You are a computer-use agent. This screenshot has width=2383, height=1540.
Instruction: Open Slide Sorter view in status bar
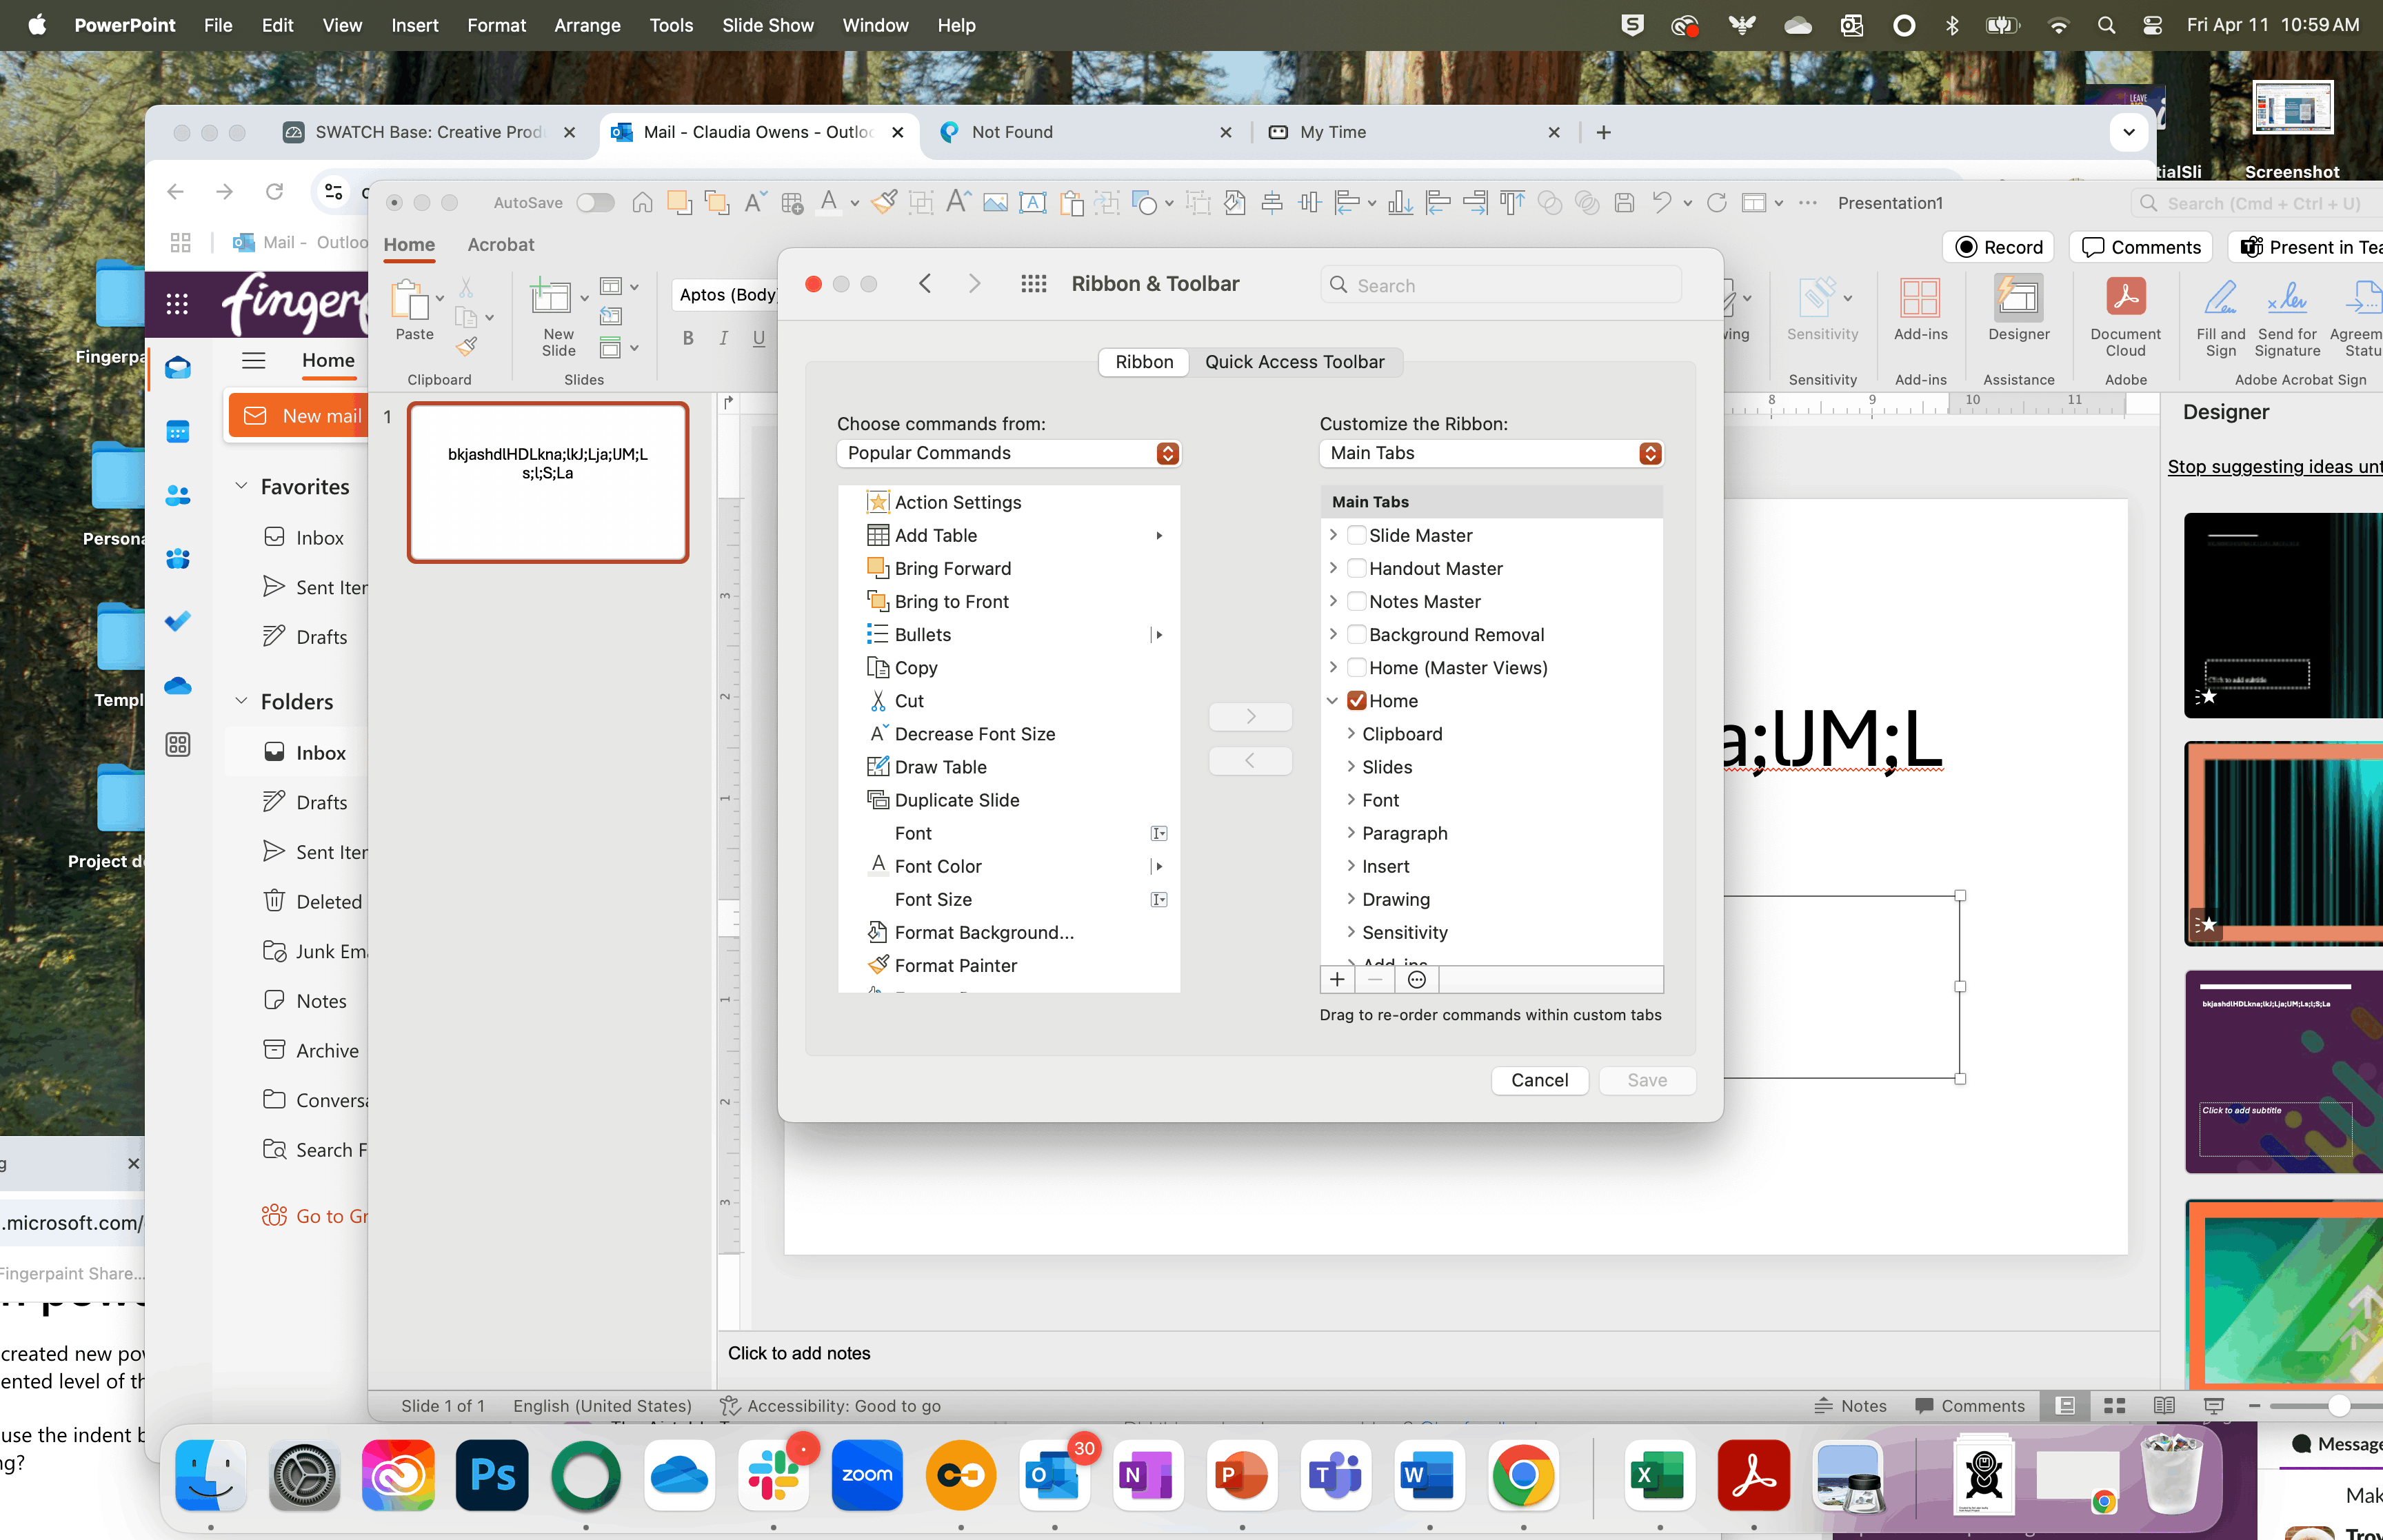pyautogui.click(x=2114, y=1406)
